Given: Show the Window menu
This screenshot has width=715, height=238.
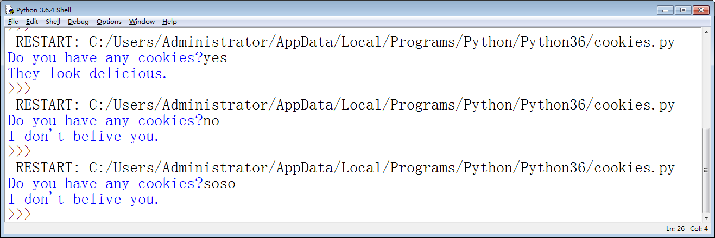Looking at the screenshot, I should pyautogui.click(x=142, y=22).
